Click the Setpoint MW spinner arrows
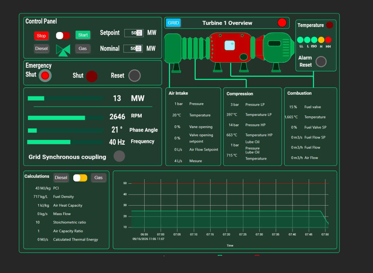Image resolution: width=373 pixels, height=273 pixels. [x=140, y=33]
